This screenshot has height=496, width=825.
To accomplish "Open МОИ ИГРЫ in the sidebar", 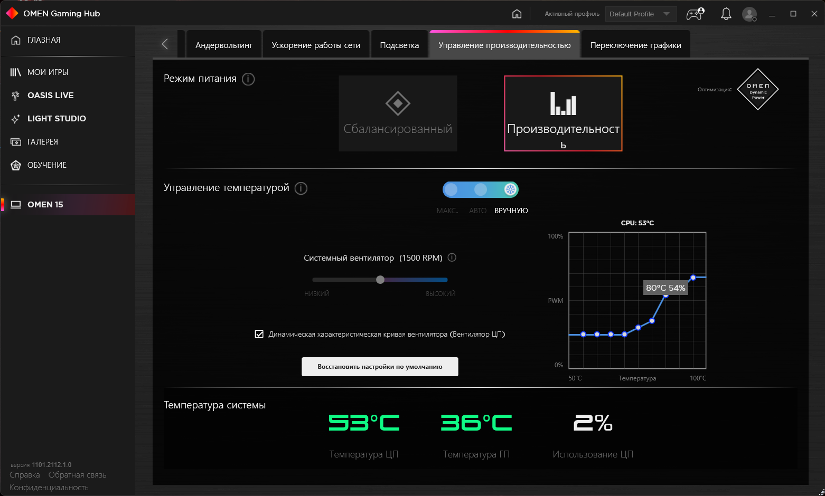I will (x=68, y=72).
